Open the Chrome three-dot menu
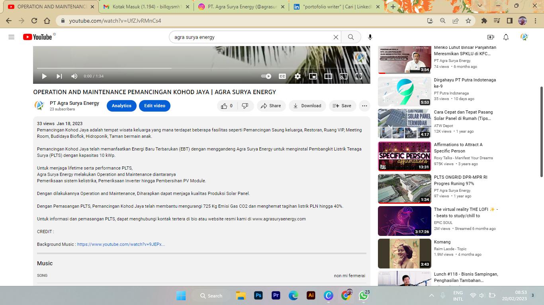The width and height of the screenshot is (544, 305). coord(535,21)
